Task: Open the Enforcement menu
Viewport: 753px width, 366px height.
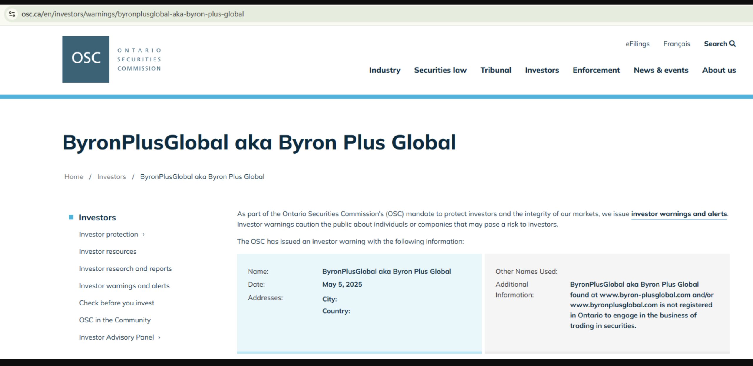Action: coord(596,70)
